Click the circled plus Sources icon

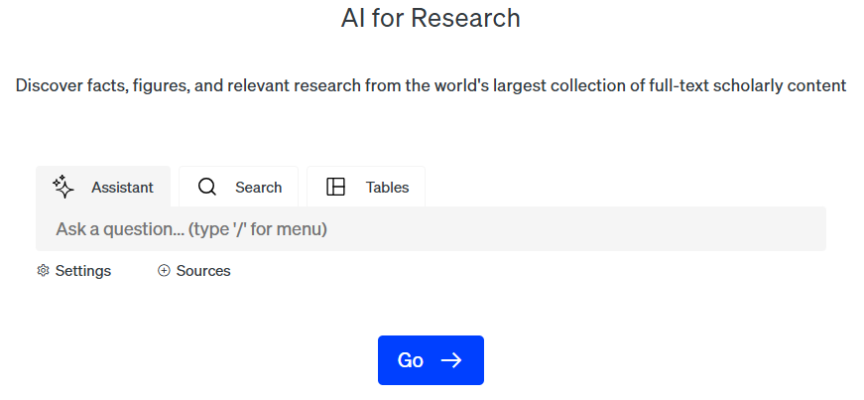164,271
